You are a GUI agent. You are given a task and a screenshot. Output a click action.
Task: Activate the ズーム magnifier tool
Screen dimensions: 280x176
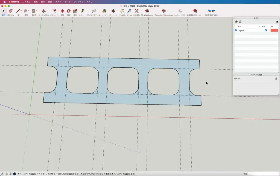click(x=129, y=11)
